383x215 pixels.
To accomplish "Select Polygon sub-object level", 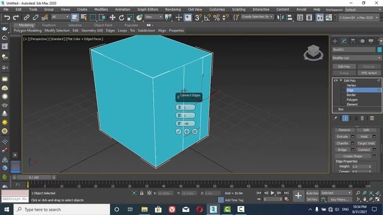I will [x=352, y=100].
